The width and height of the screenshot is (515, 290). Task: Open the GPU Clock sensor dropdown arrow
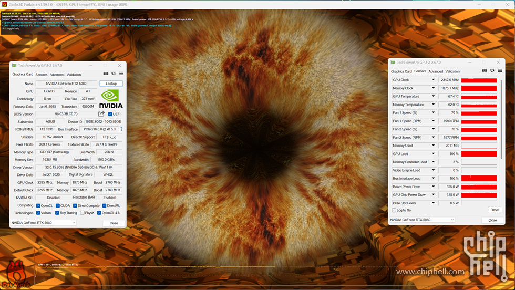[x=433, y=80]
